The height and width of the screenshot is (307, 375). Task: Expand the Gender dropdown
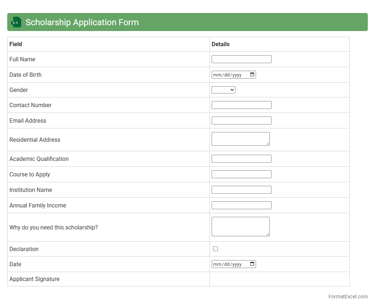[x=223, y=90]
